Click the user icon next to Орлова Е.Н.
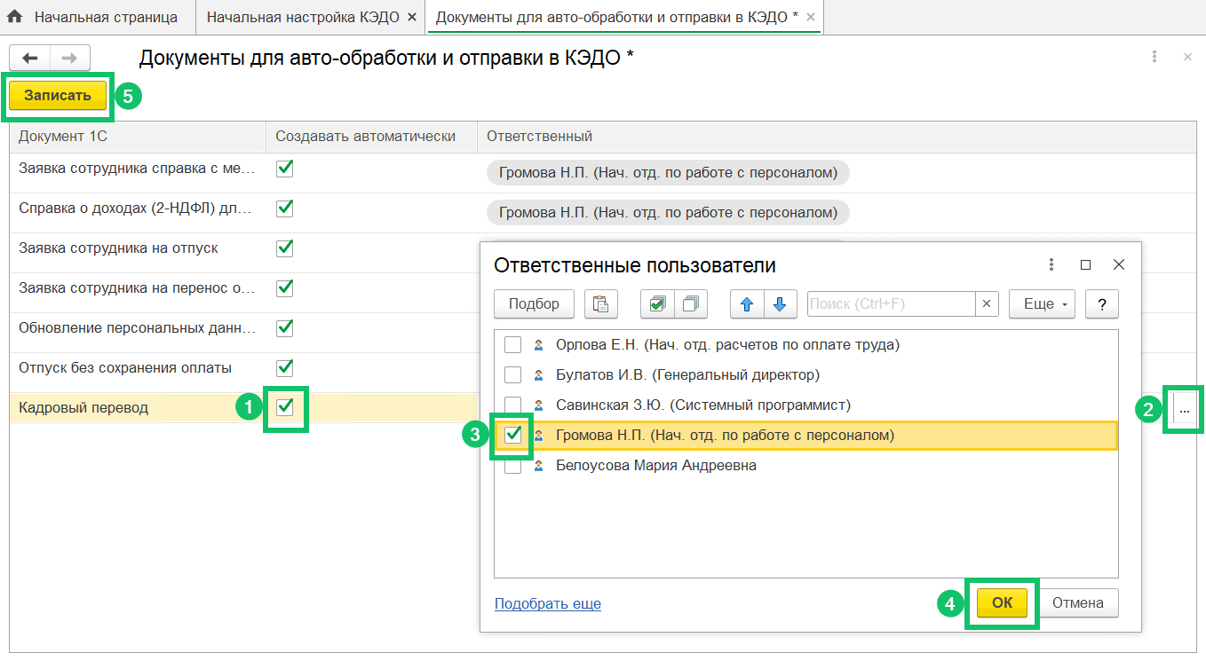 coord(538,345)
